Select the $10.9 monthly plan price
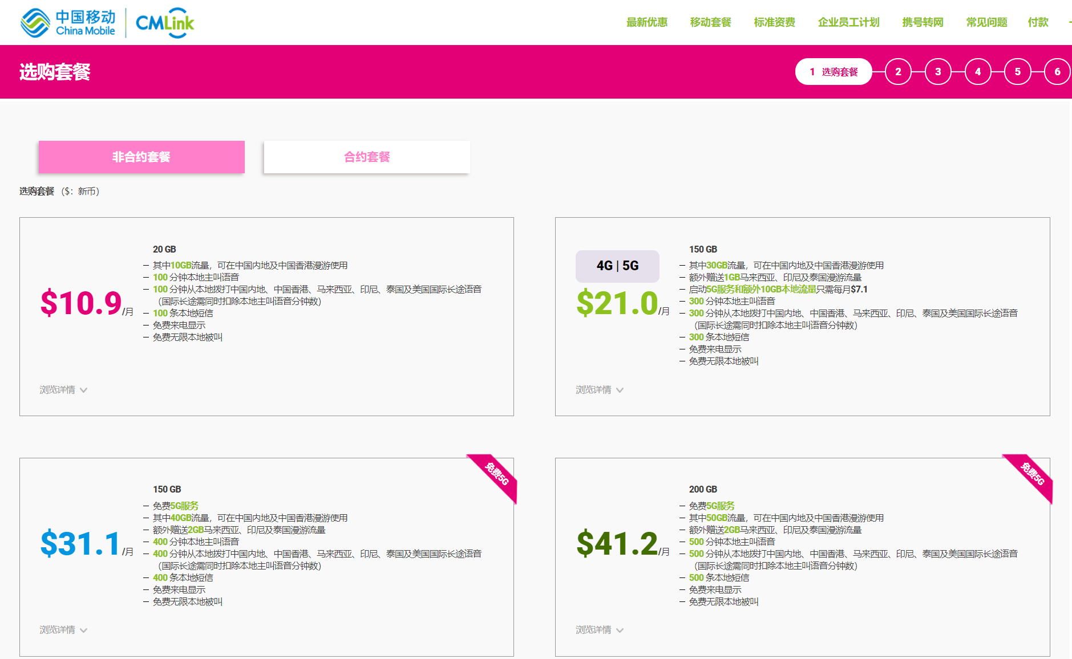The image size is (1072, 659). click(x=87, y=303)
